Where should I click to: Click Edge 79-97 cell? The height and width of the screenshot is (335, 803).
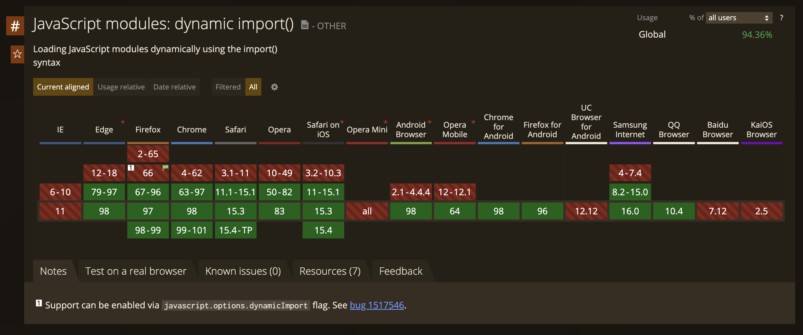point(104,192)
